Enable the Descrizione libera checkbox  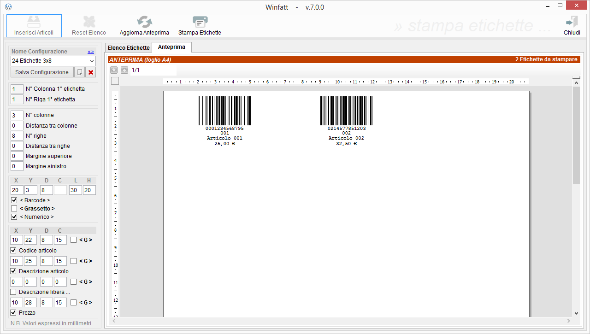click(x=13, y=292)
